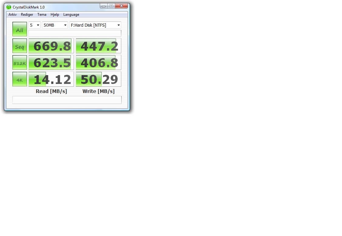
Task: Open the Rediger menu
Action: click(x=27, y=15)
